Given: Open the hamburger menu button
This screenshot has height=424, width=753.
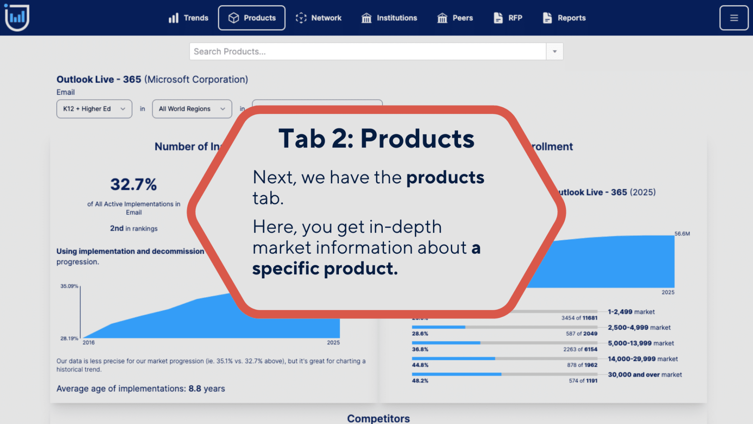Looking at the screenshot, I should point(734,18).
